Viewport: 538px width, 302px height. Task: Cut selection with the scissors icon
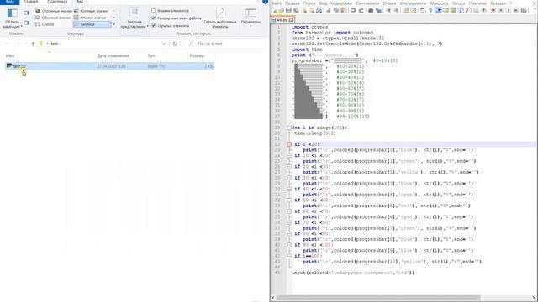click(x=329, y=10)
